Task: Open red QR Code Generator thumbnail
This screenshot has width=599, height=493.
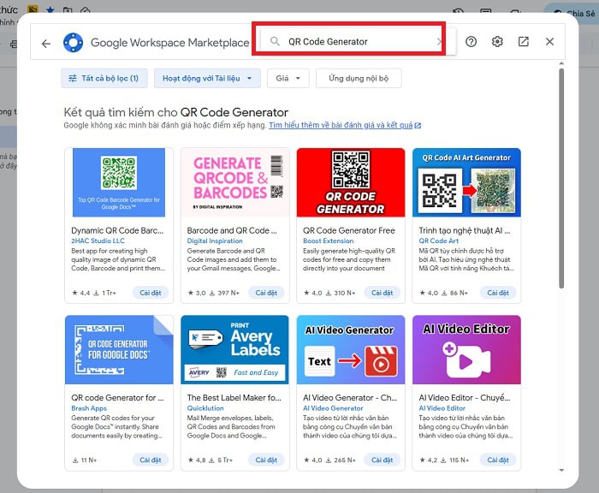Action: click(351, 182)
